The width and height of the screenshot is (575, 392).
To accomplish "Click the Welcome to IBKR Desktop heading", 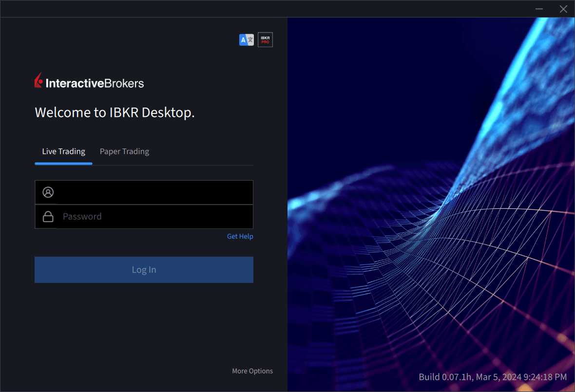I will click(115, 113).
